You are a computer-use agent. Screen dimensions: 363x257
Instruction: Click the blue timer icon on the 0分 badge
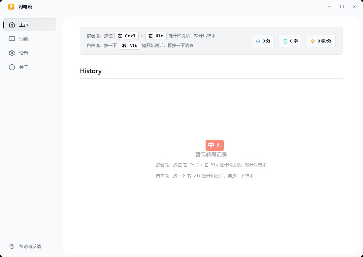coord(258,41)
